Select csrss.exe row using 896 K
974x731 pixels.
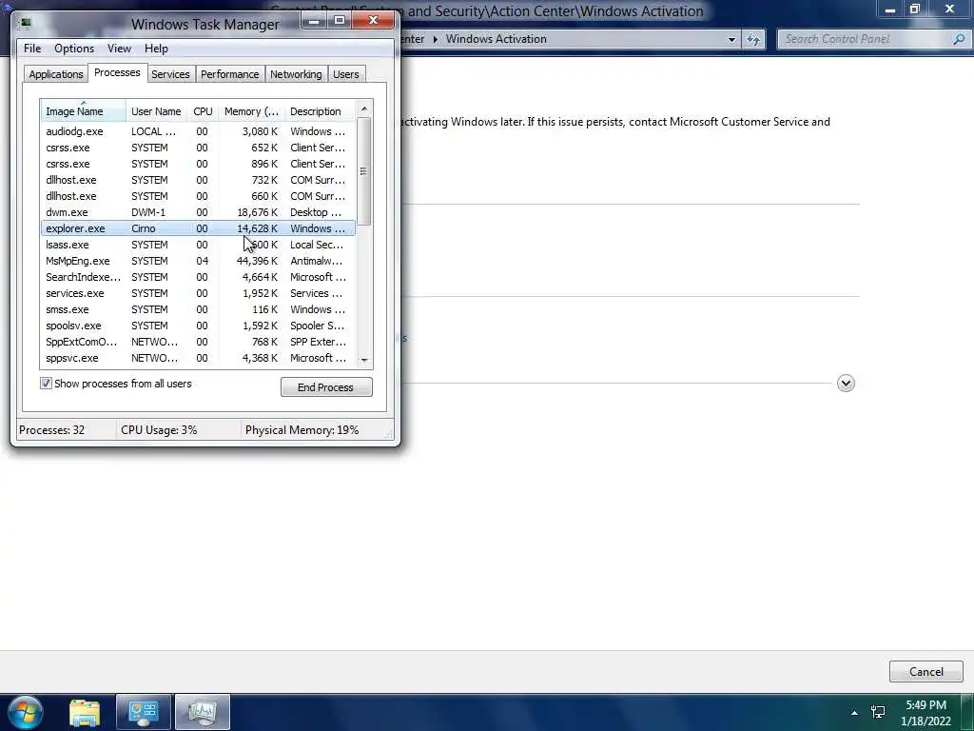[198, 164]
